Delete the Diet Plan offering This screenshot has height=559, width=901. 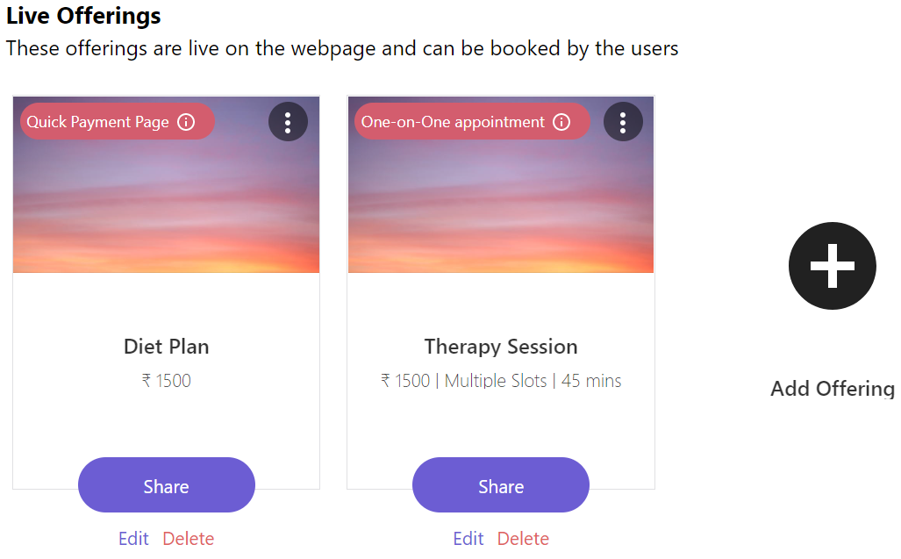point(188,539)
